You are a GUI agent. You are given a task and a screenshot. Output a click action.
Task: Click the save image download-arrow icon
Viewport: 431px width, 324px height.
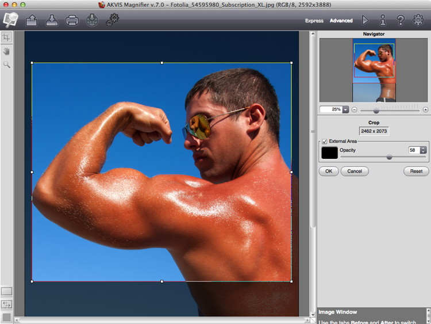51,20
